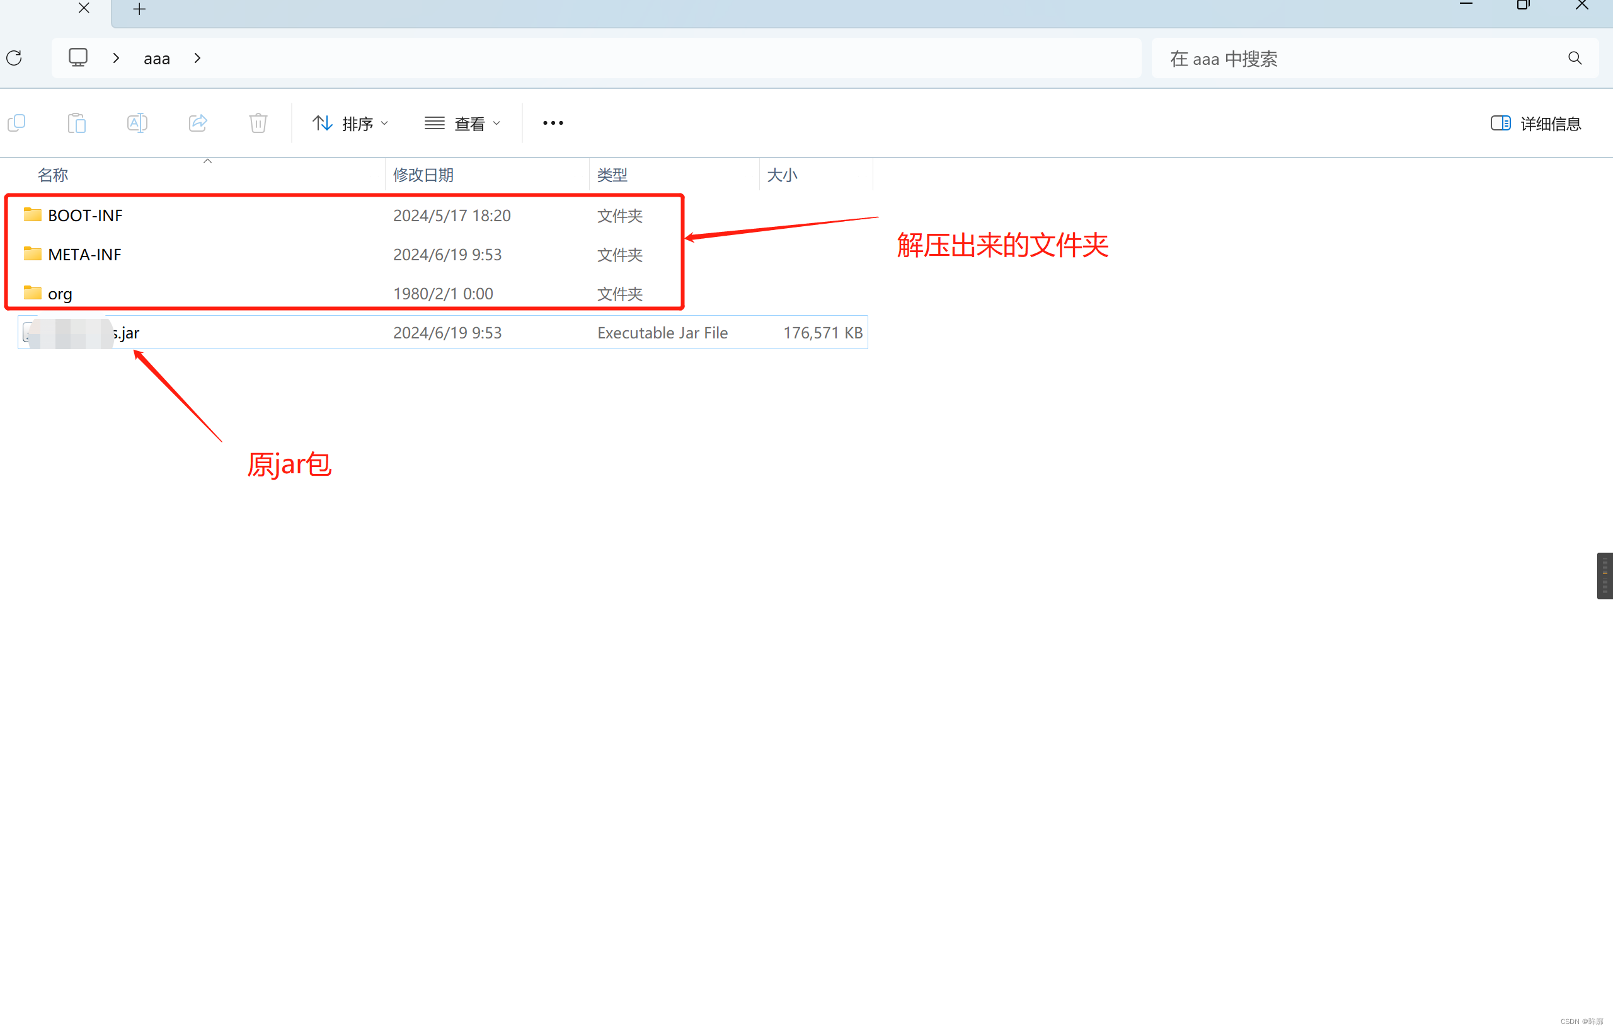Open the 排序 sort dropdown
Image resolution: width=1613 pixels, height=1031 pixels.
pyautogui.click(x=350, y=124)
